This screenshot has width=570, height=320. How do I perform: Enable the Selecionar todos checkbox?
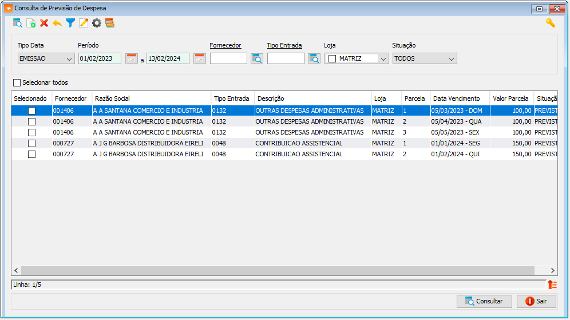(17, 82)
